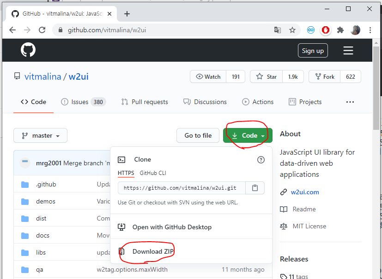Click Open with GitHub Desktop
Viewport: 382px width, 279px height.
coord(172,227)
